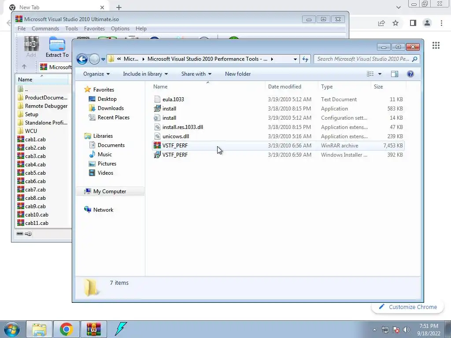Open Explorer help icon

coord(410,74)
